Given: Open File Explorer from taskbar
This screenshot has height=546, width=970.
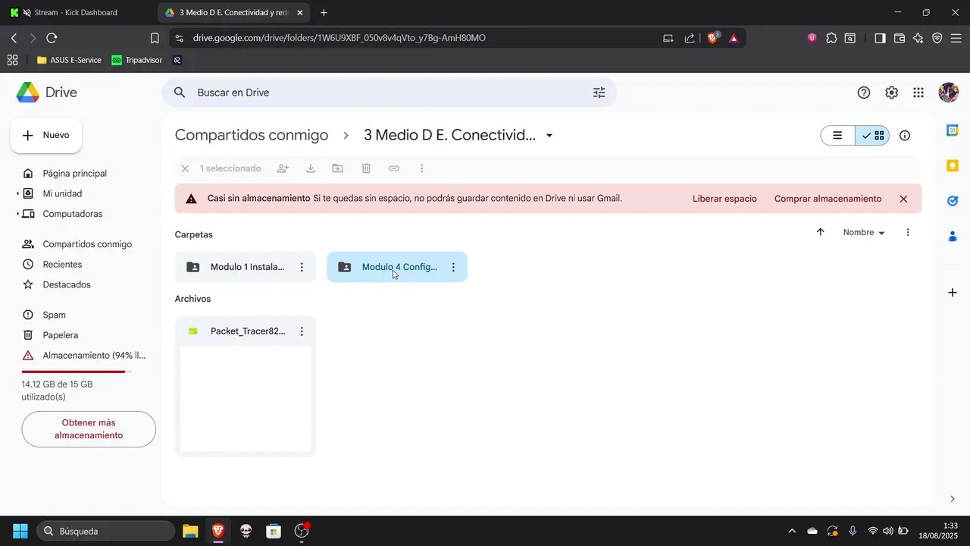Looking at the screenshot, I should 190,531.
